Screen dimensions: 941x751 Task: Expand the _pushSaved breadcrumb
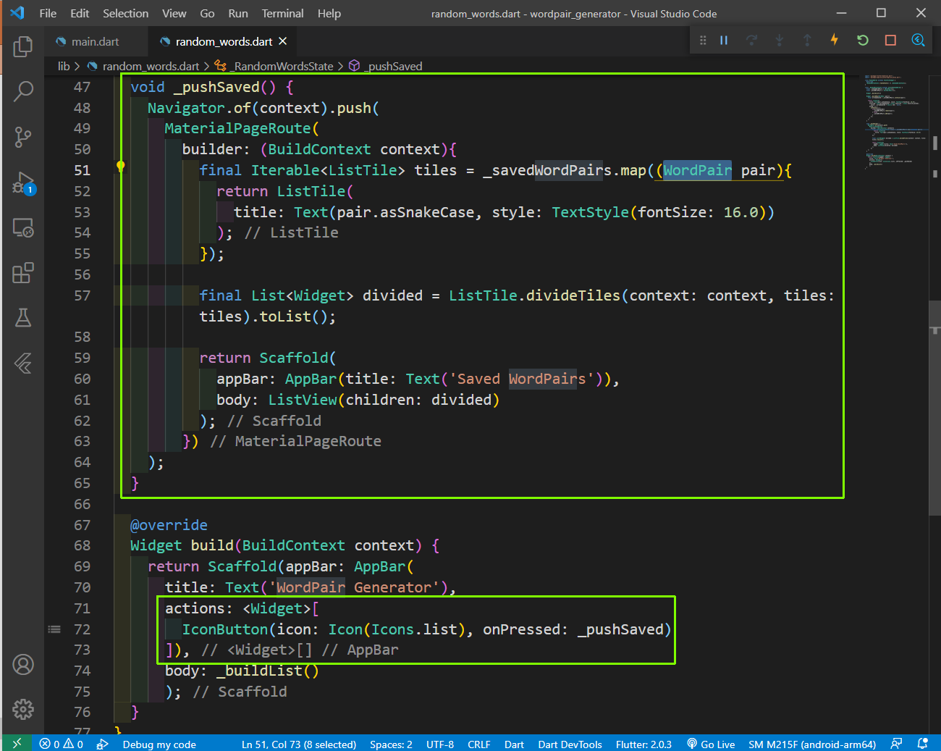[x=393, y=66]
